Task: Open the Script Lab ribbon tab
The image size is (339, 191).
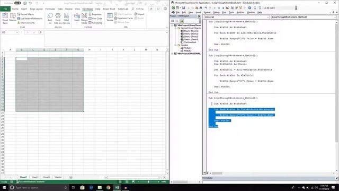Action: (x=123, y=9)
